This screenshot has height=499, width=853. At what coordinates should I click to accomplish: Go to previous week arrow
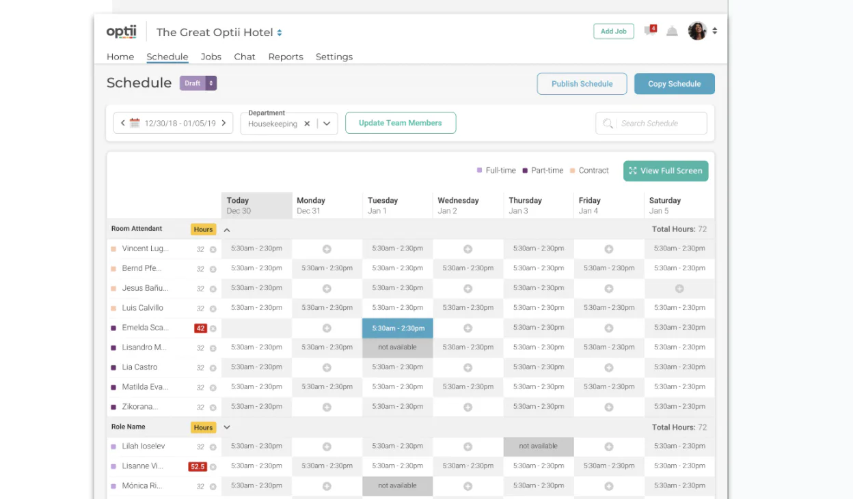coord(122,124)
